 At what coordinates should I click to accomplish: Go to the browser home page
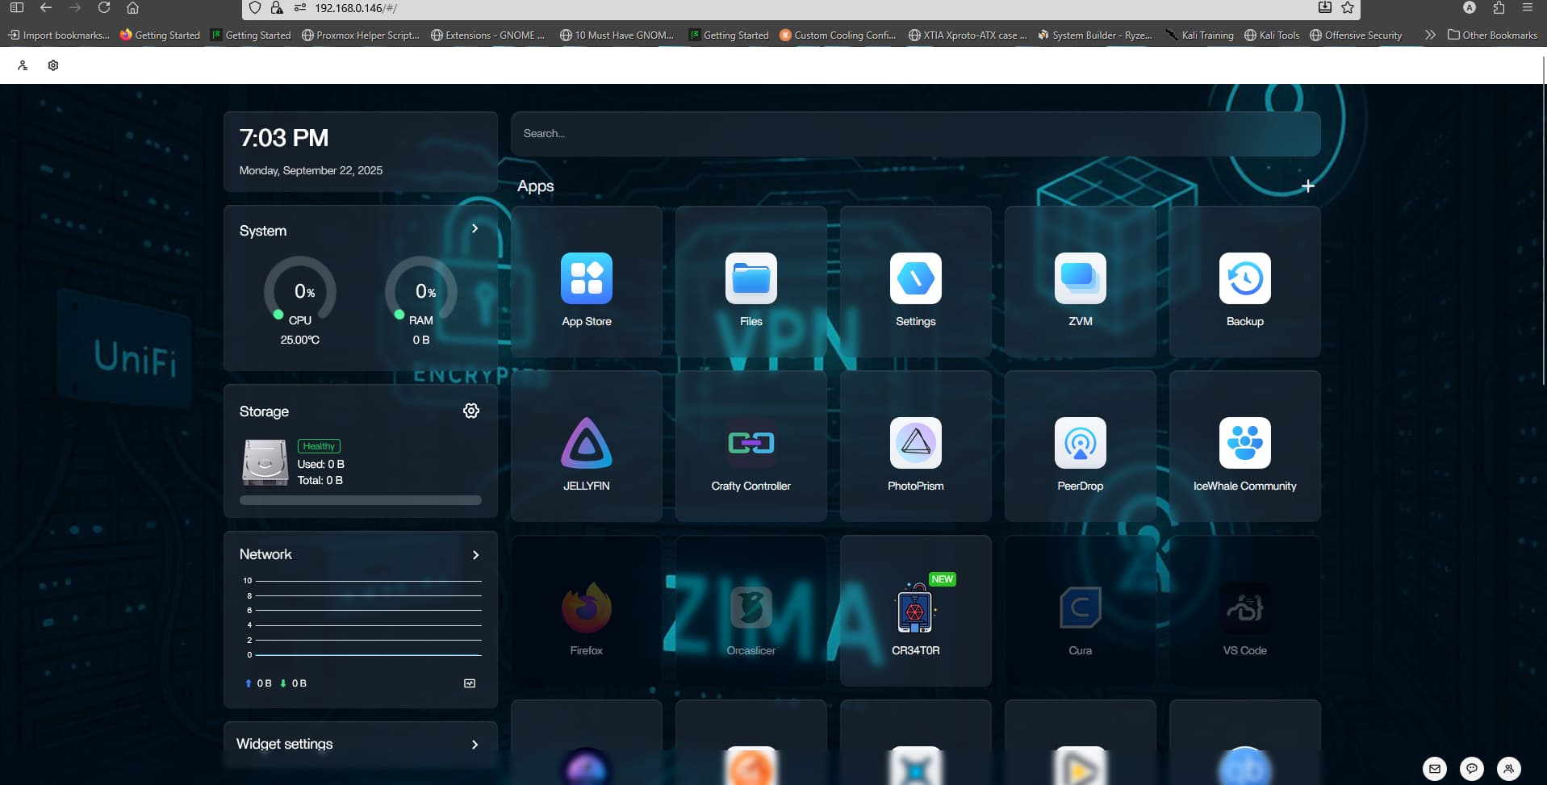[x=133, y=8]
